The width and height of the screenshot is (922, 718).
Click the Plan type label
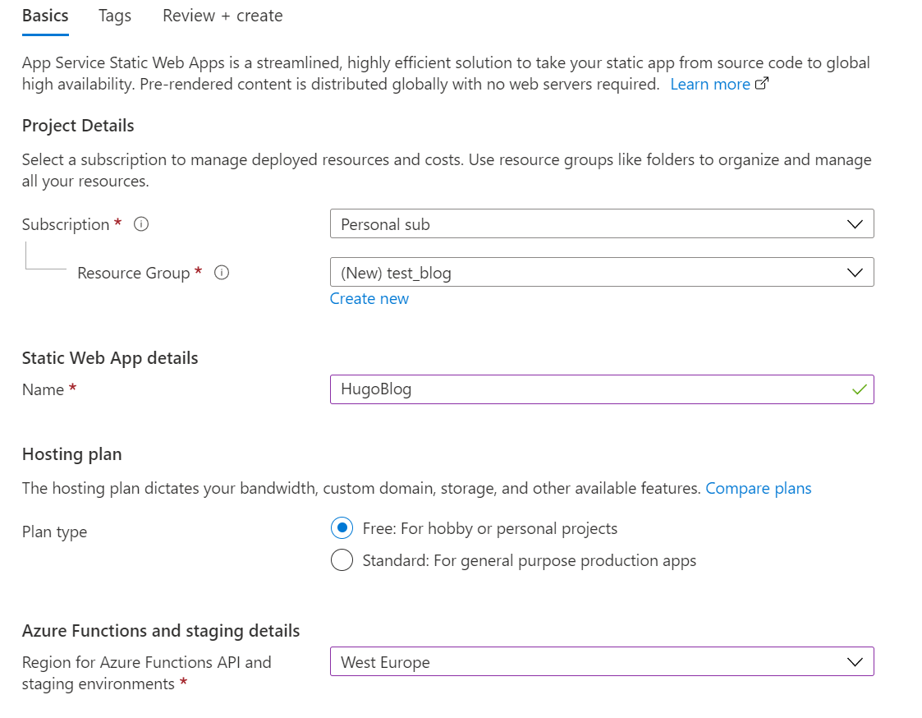point(54,532)
